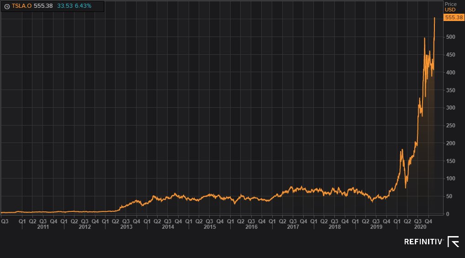
Task: Click the 450 price axis label
Action: 450,55
